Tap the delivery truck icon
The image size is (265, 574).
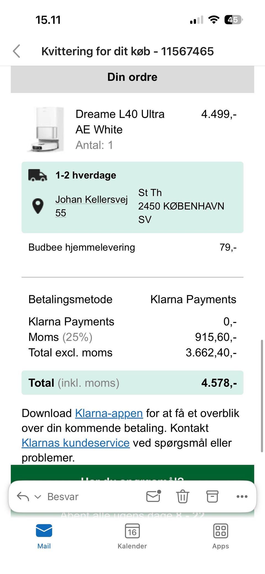[x=38, y=175]
